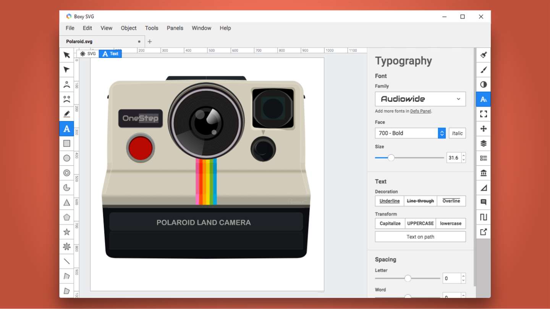Open the Meta panel comment icon
550x309 pixels.
tap(484, 202)
